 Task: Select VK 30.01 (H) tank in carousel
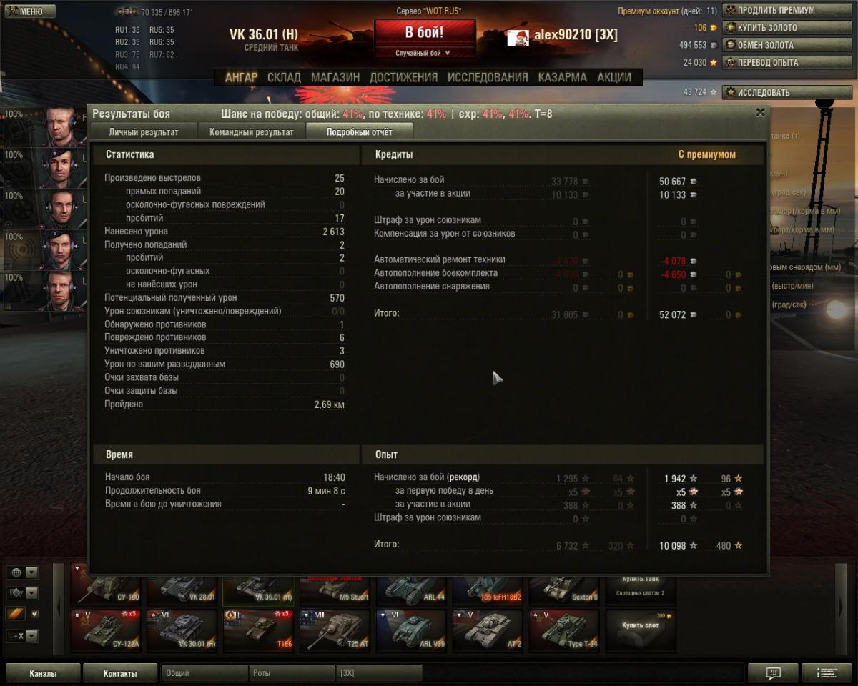pyautogui.click(x=182, y=630)
